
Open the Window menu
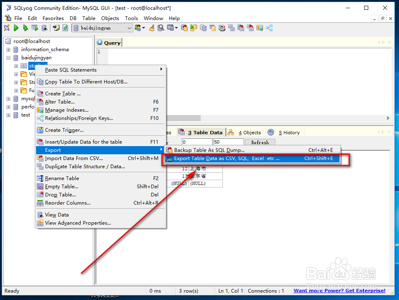153,18
